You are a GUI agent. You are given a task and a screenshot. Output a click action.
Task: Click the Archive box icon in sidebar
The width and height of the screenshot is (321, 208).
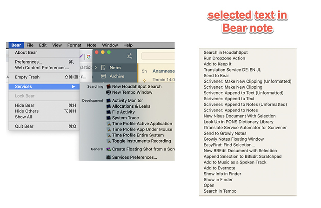103,76
